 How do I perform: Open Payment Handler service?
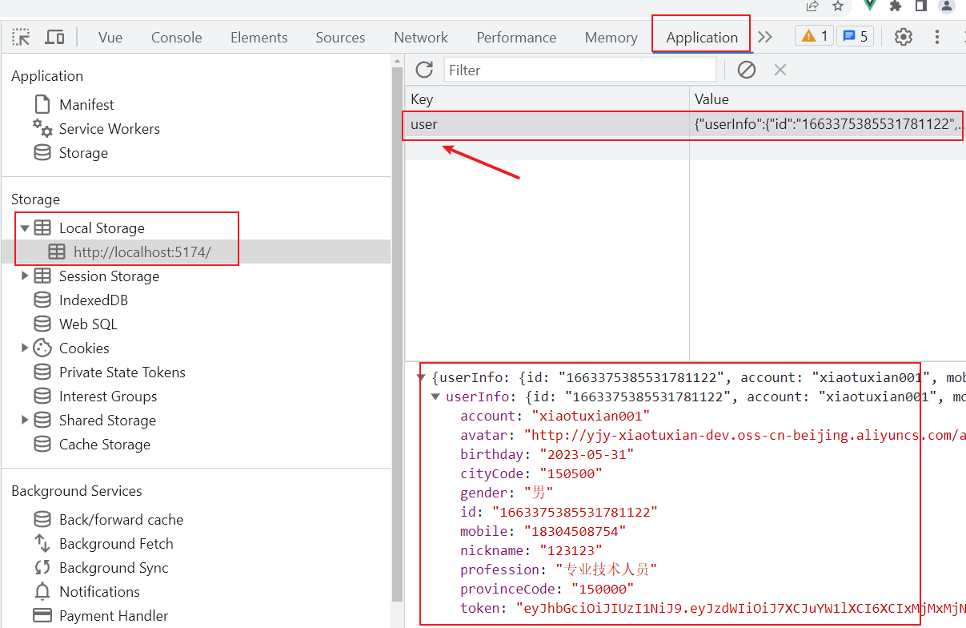tap(114, 616)
